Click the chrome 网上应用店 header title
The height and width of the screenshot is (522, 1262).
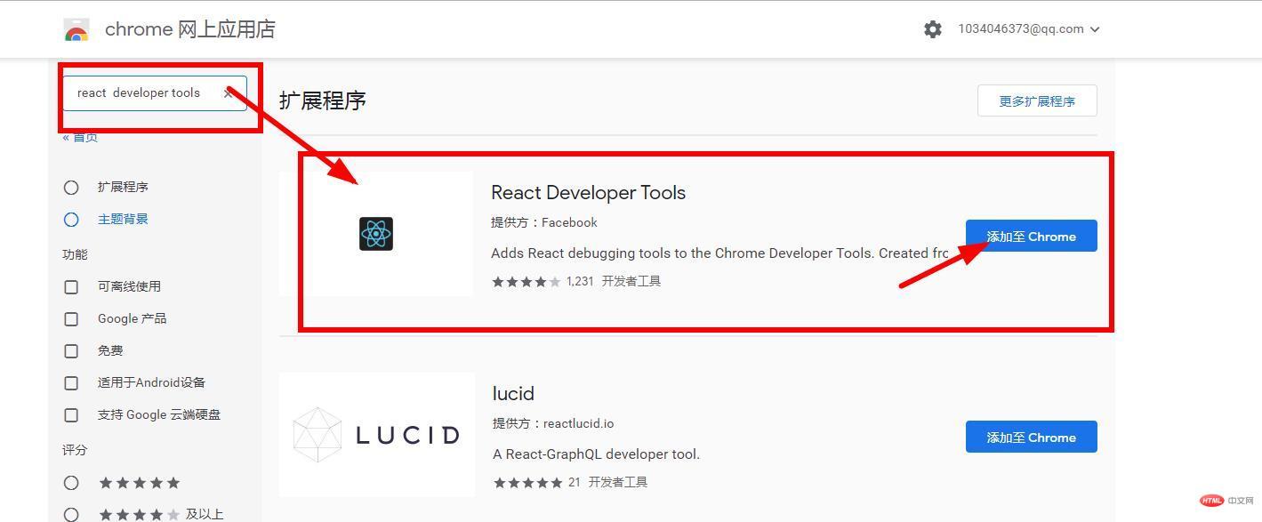coord(190,29)
